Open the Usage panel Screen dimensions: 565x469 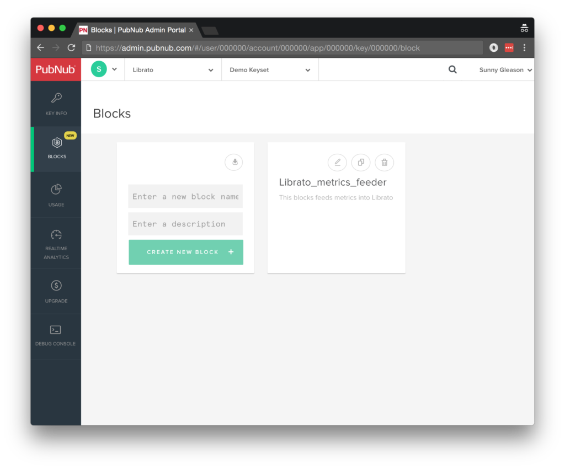click(56, 195)
